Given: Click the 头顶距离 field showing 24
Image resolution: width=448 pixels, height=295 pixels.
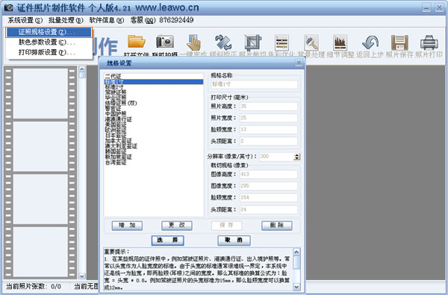Looking at the screenshot, I should tap(269, 209).
